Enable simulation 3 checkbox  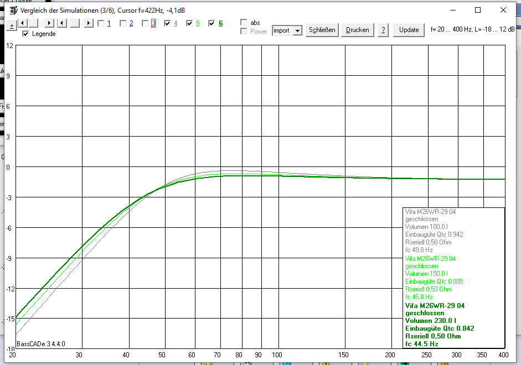(x=145, y=23)
